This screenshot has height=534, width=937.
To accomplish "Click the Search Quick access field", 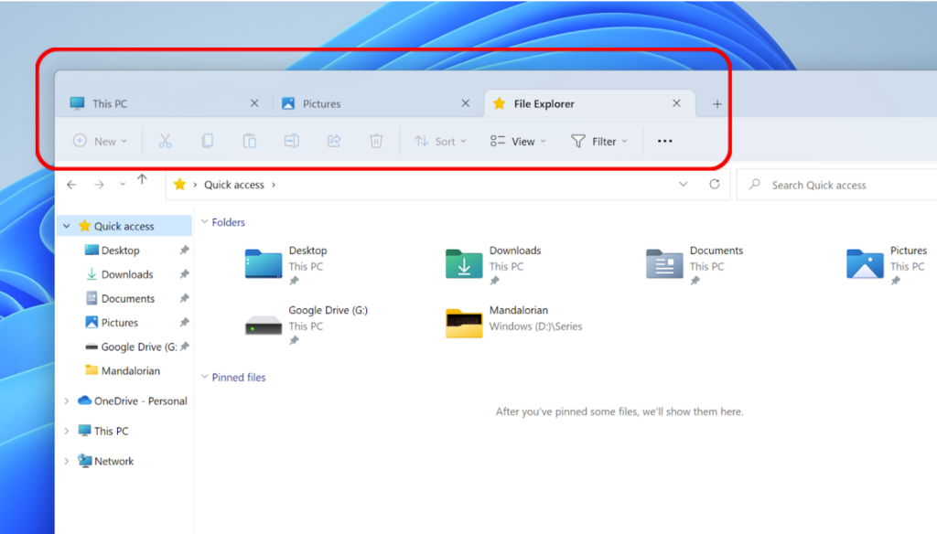I will pos(833,185).
